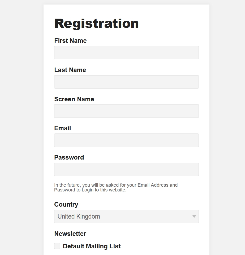This screenshot has height=255, width=245.
Task: Click the Password field label
Action: point(69,157)
